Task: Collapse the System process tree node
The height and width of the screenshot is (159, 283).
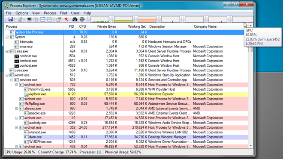Action: point(7,37)
